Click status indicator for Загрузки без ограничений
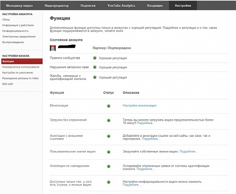 point(109,120)
